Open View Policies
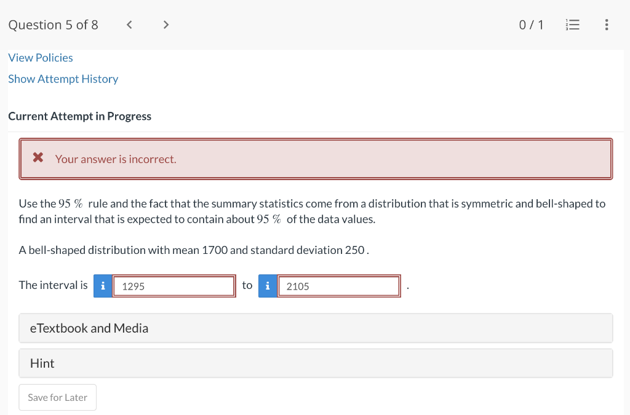 [41, 57]
